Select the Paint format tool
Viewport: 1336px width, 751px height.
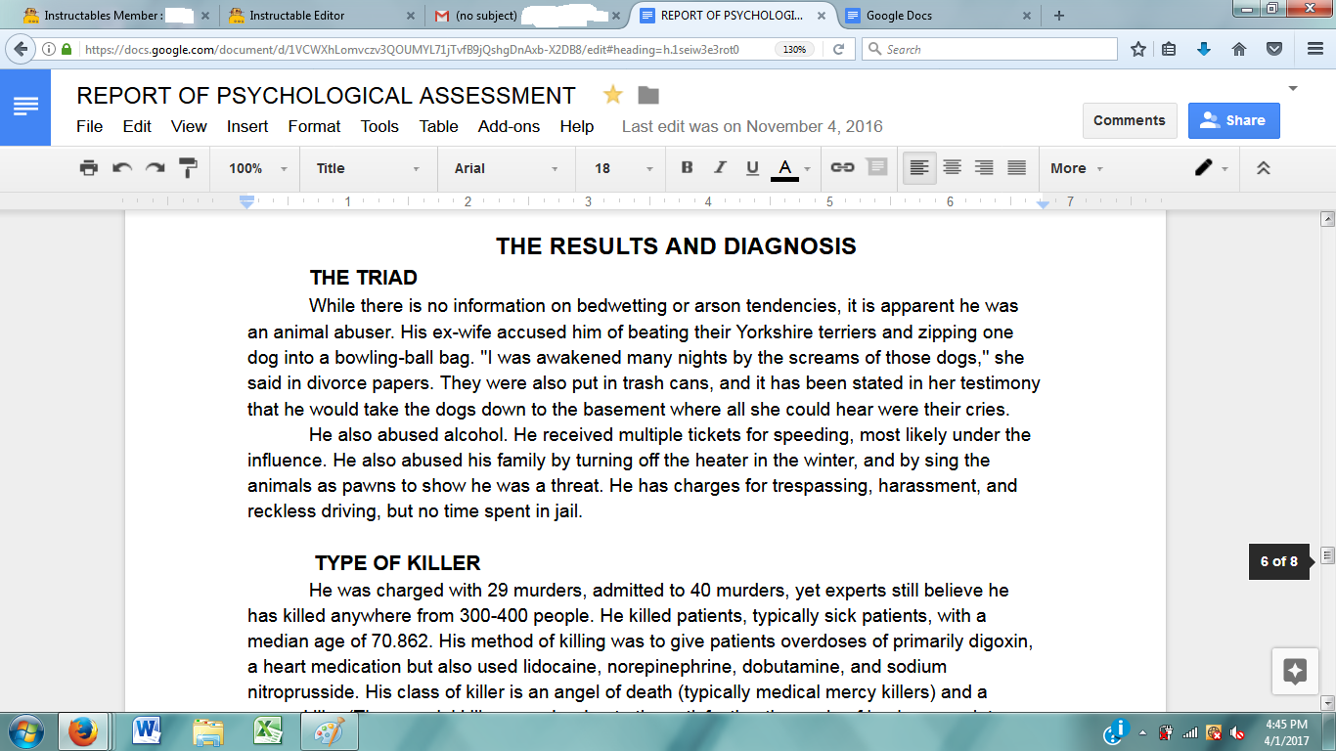tap(187, 167)
